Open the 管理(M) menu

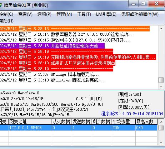[x=64, y=14]
